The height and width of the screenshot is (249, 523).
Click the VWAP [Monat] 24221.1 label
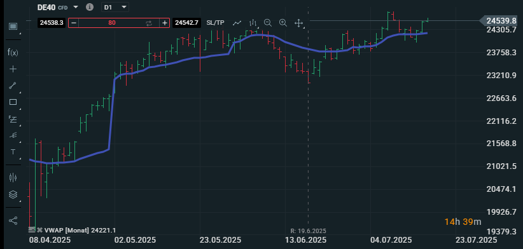point(80,230)
